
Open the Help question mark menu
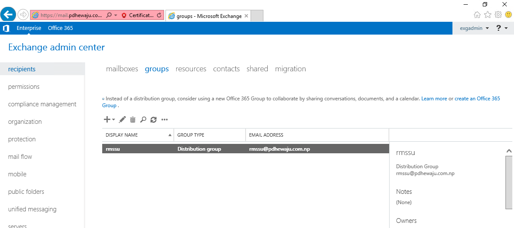[502, 28]
